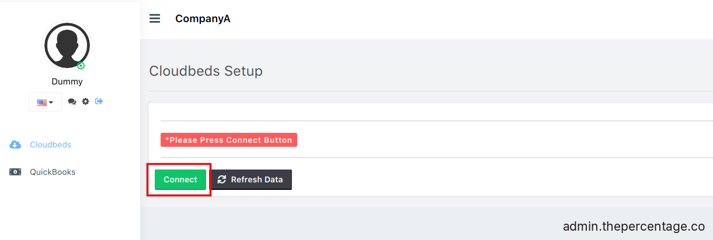Click the Cloudbeds Setup page heading
This screenshot has width=713, height=240.
coord(206,71)
